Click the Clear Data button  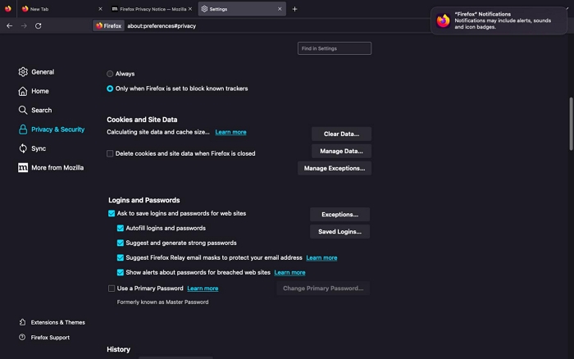(x=341, y=134)
